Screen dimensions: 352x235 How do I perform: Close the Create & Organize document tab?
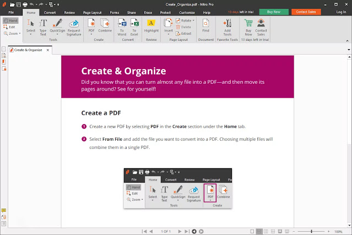(x=48, y=50)
